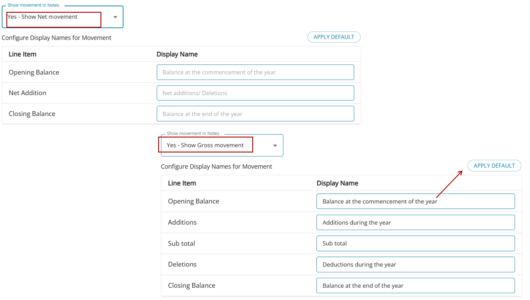Viewport: 530px width, 300px height.
Task: Edit the 'Additions during the year' field
Action: [x=415, y=222]
